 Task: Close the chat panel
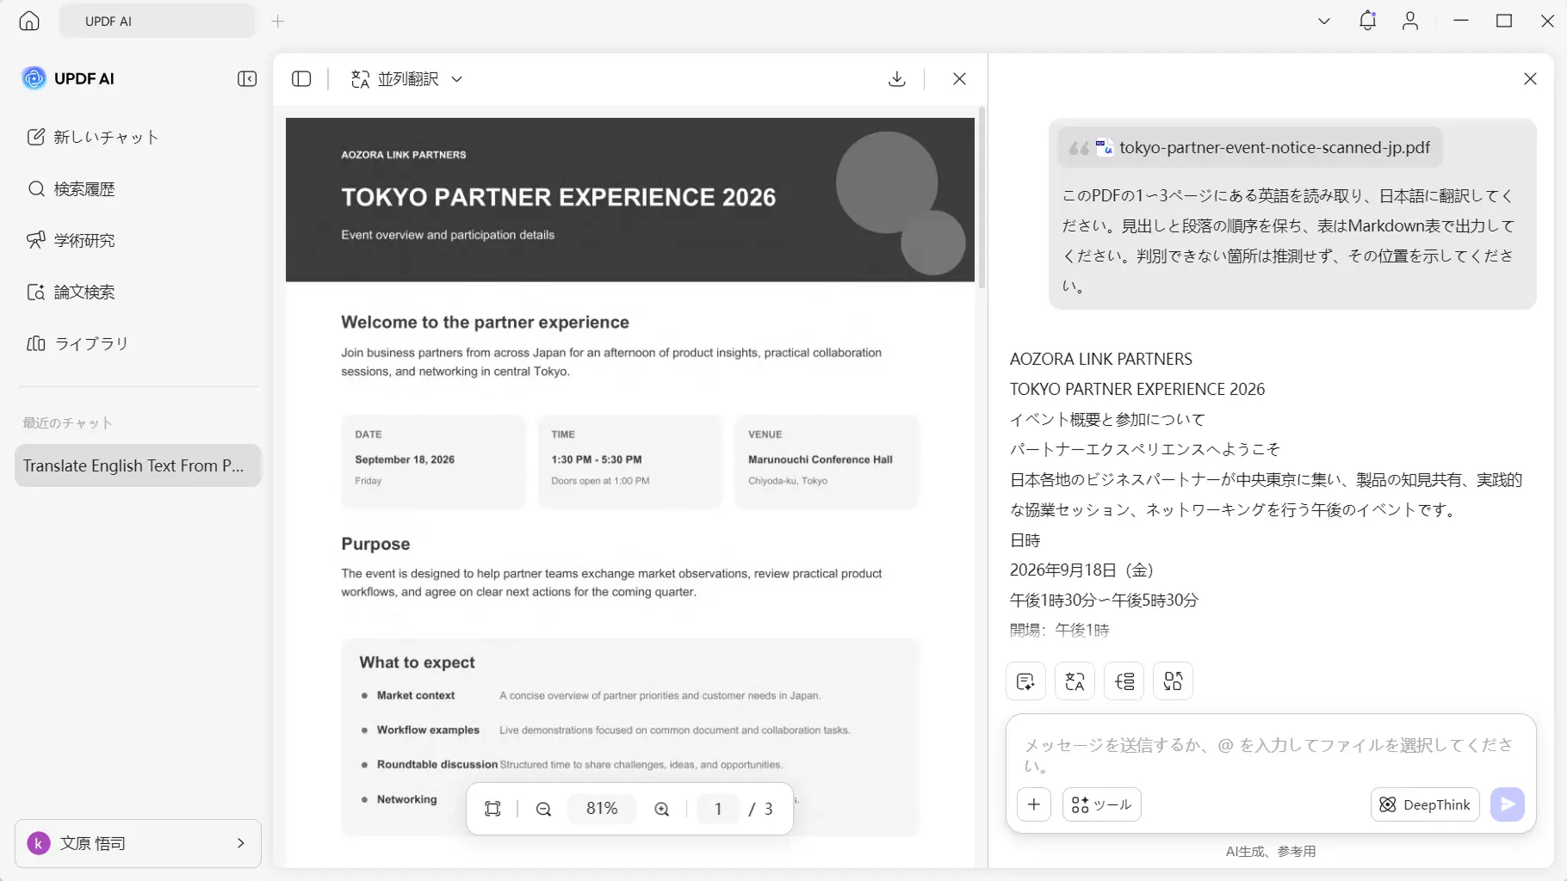click(1530, 79)
